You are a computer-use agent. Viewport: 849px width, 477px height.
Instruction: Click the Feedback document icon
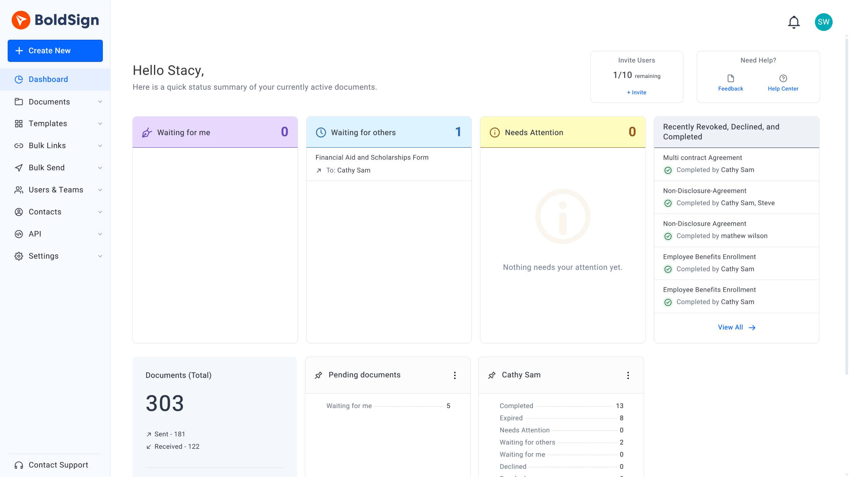pos(730,79)
